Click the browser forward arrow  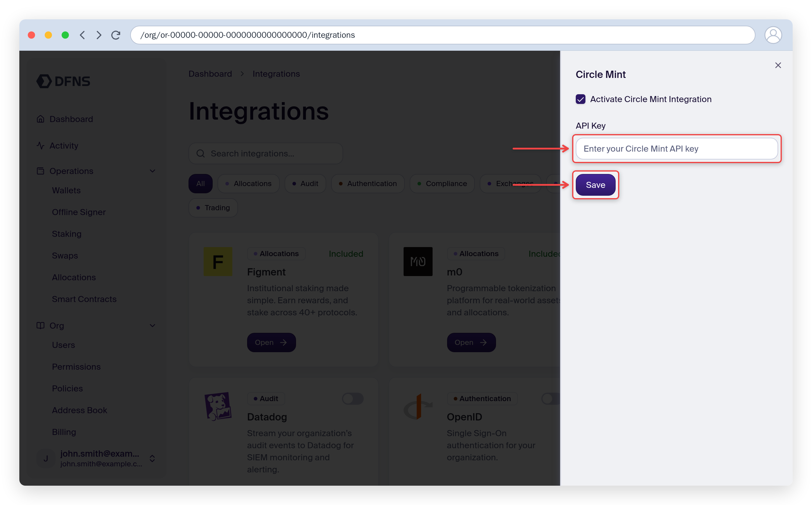[x=98, y=35]
